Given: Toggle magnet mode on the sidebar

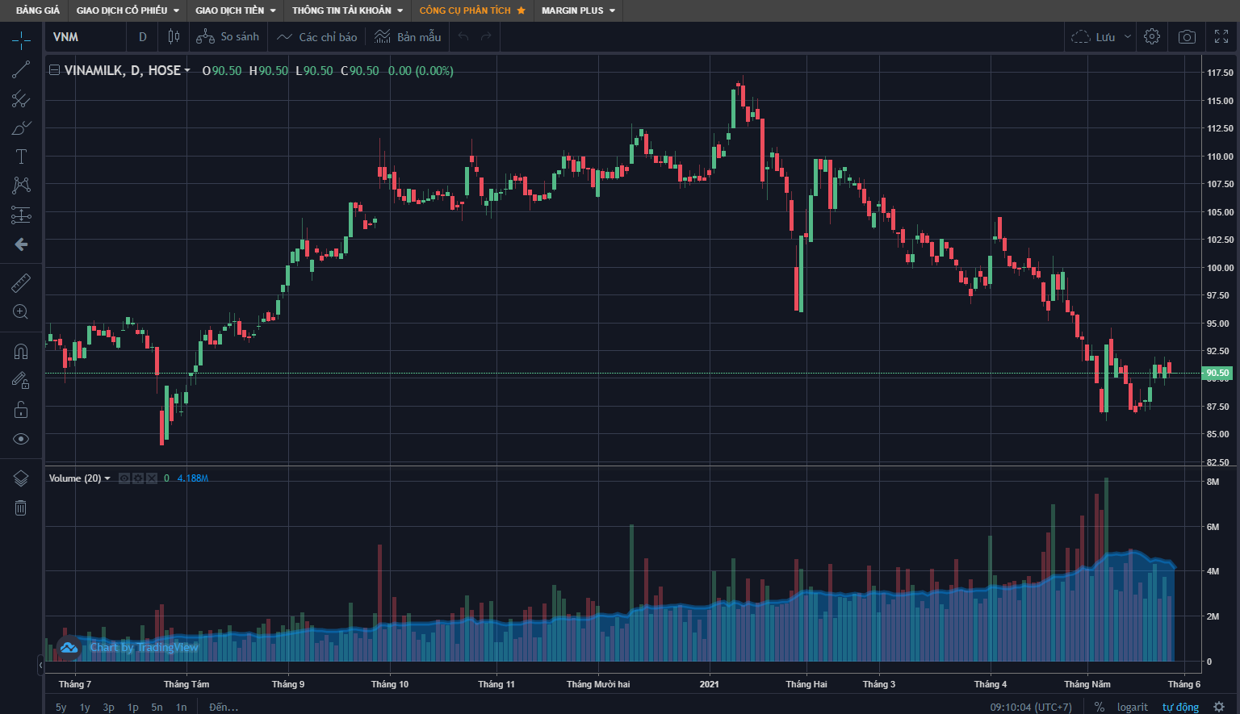Looking at the screenshot, I should pos(21,352).
